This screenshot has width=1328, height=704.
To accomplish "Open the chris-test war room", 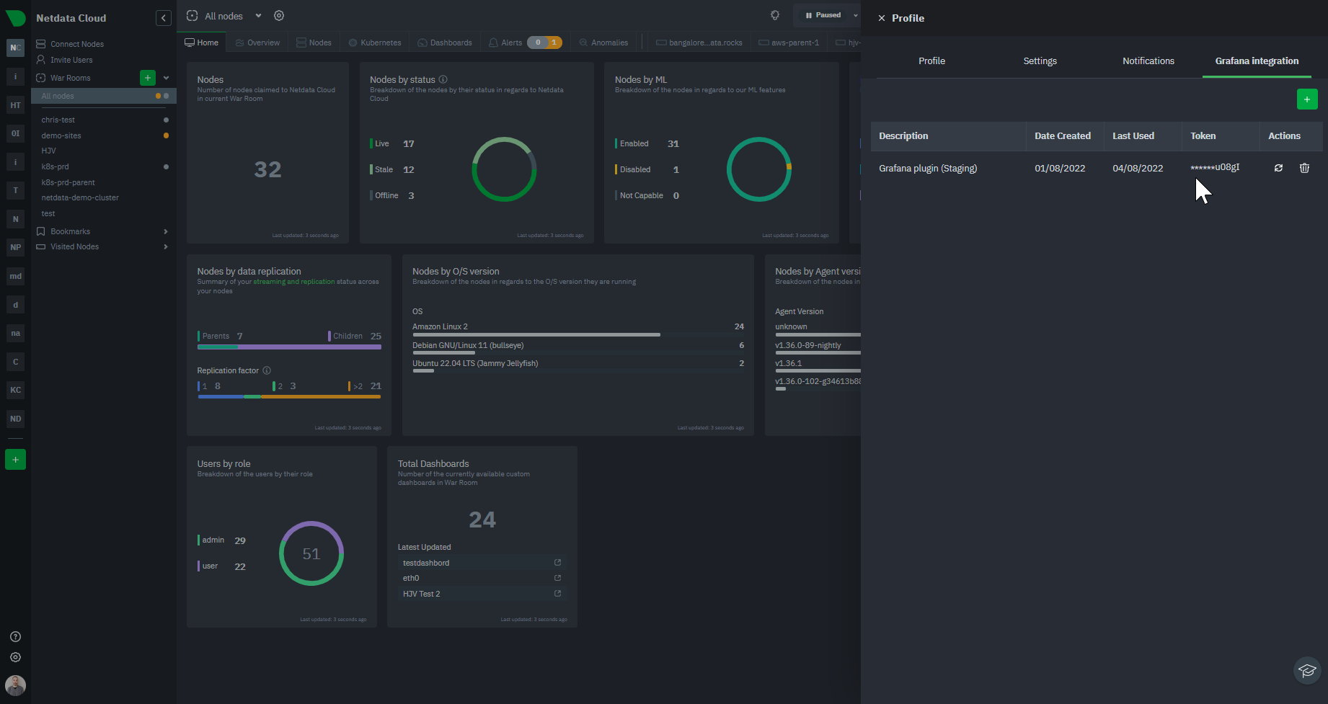I will pos(58,120).
